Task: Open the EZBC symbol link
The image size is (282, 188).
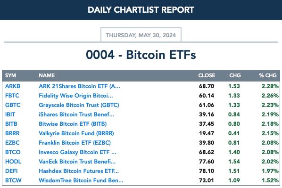Action: click(x=12, y=143)
